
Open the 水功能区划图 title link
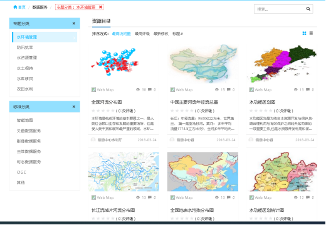pyautogui.click(x=262, y=102)
